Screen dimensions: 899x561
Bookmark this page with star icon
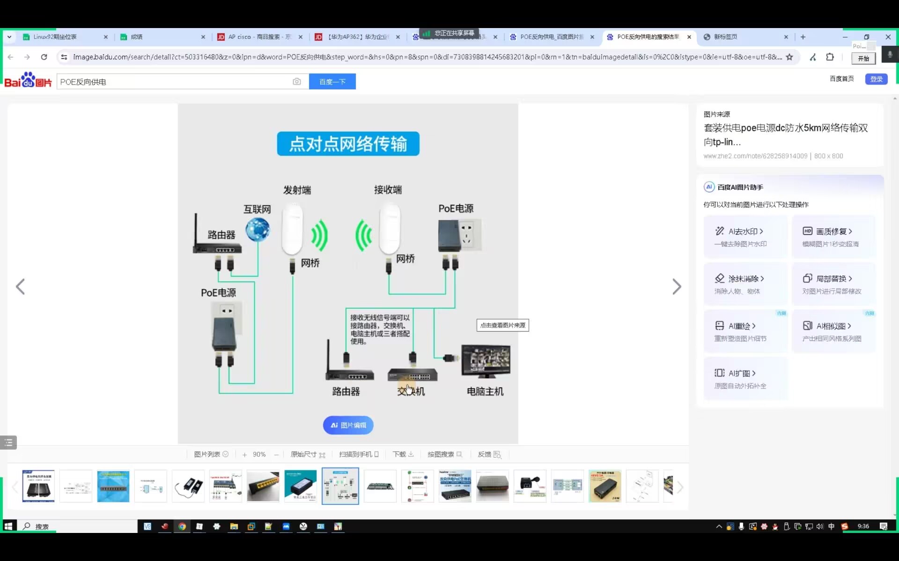pos(789,57)
